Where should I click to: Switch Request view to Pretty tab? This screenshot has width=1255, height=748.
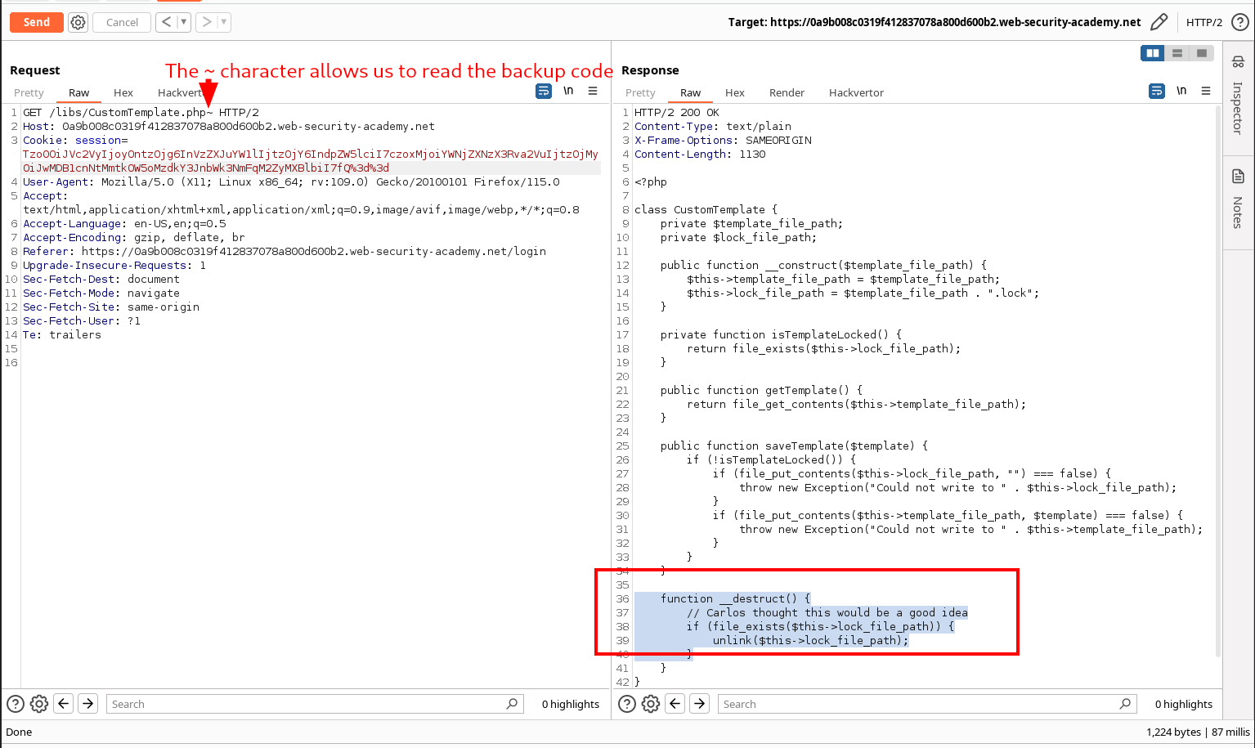click(29, 92)
